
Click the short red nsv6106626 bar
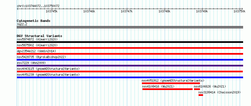coord(197,89)
